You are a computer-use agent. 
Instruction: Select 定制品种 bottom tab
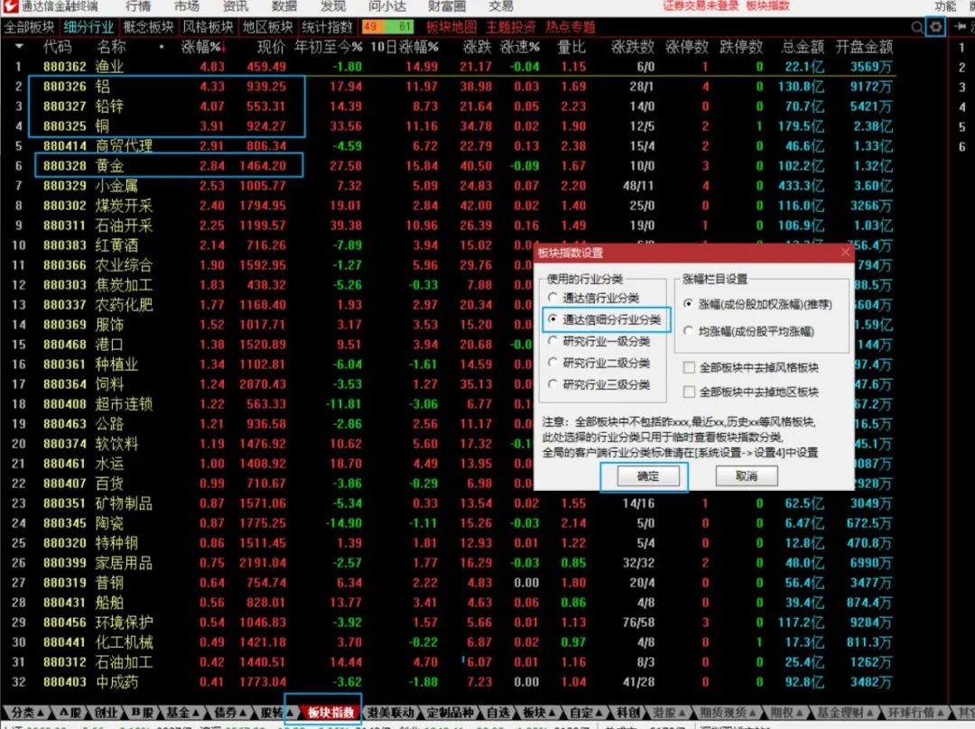point(450,712)
